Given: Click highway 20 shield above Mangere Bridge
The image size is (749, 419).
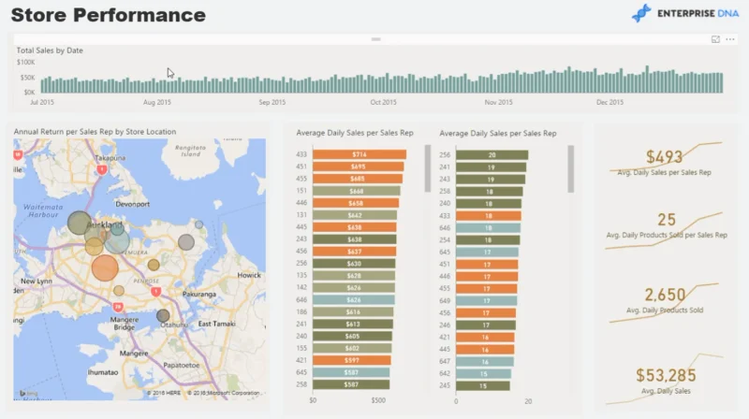Looking at the screenshot, I should pos(118,307).
